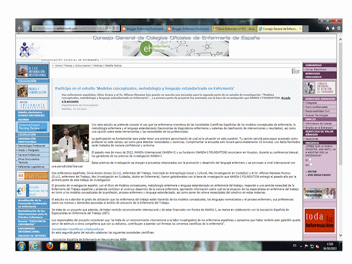Switch to Diario Enfermero nº 671 Gmail tab

pos(234,29)
